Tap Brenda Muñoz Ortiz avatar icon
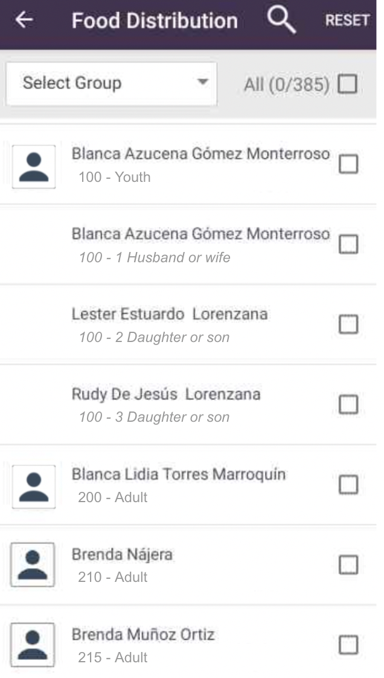Image resolution: width=384 pixels, height=678 pixels. (33, 644)
